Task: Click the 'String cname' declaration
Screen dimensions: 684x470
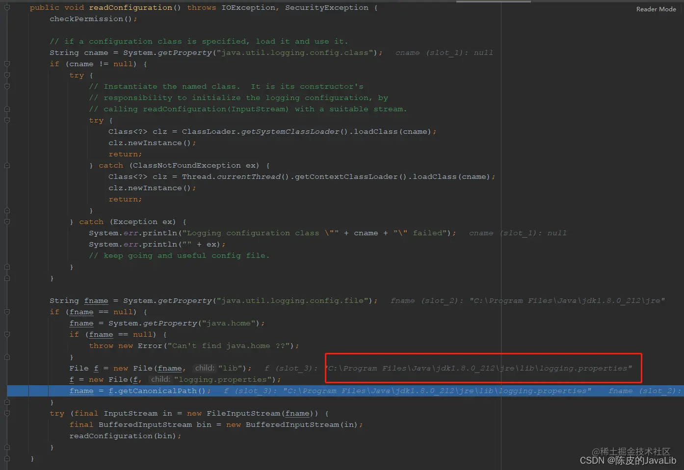Action: (x=79, y=53)
